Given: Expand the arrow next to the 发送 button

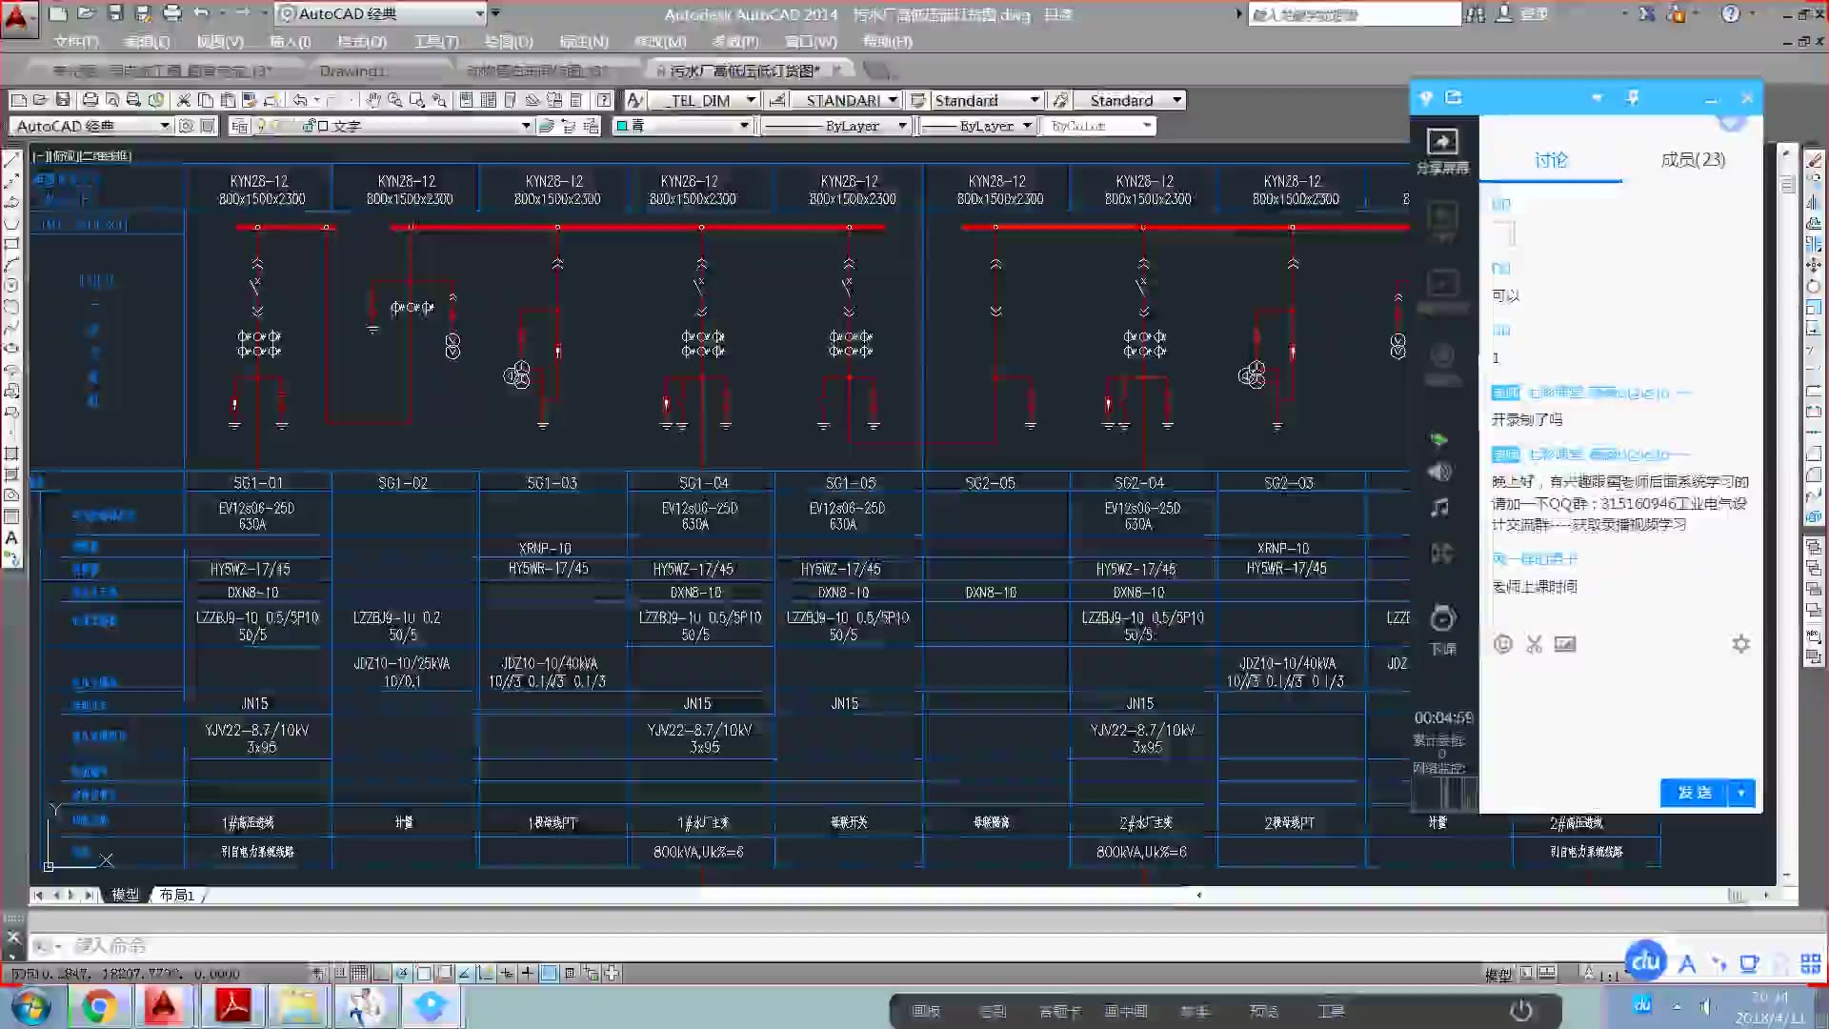Looking at the screenshot, I should (1741, 793).
